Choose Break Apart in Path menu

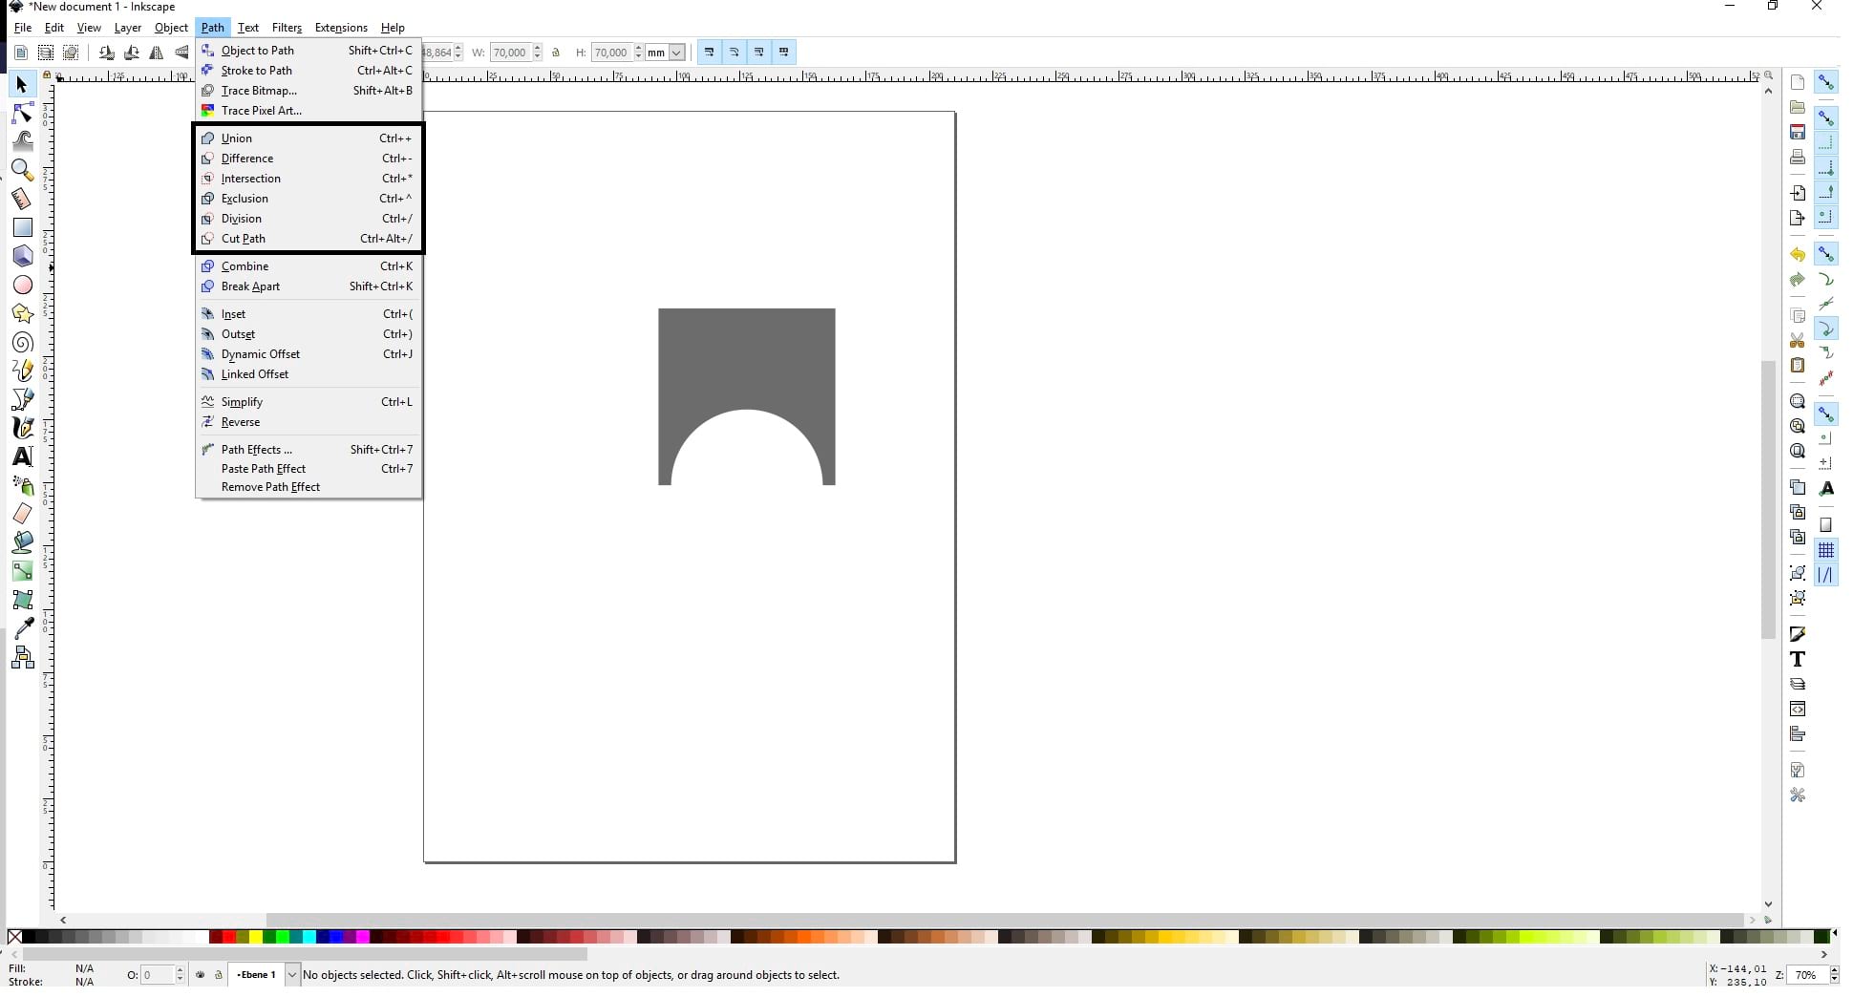308,286
